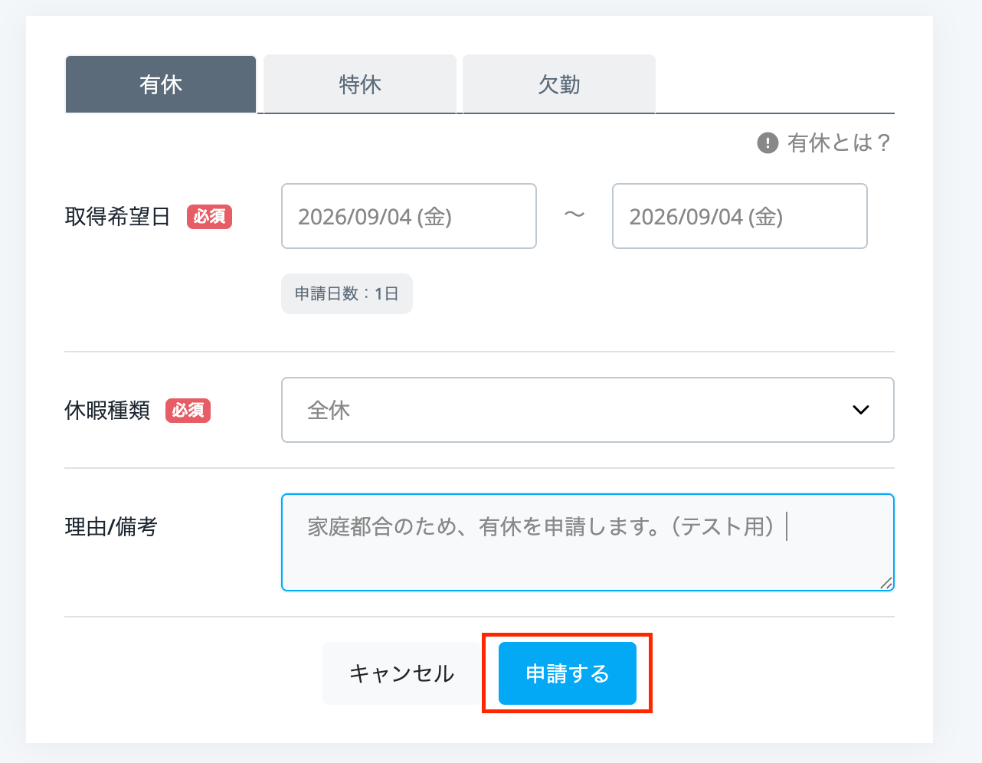Open the 有休とは？ help link text

[x=840, y=142]
